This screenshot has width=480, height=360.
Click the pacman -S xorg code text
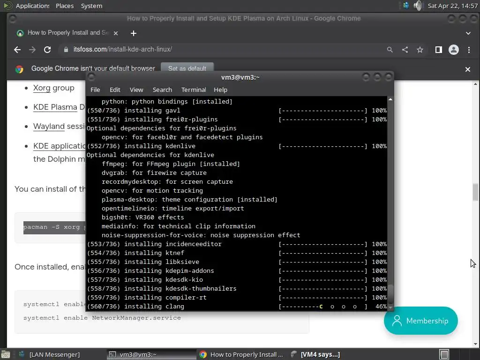pyautogui.click(x=54, y=227)
